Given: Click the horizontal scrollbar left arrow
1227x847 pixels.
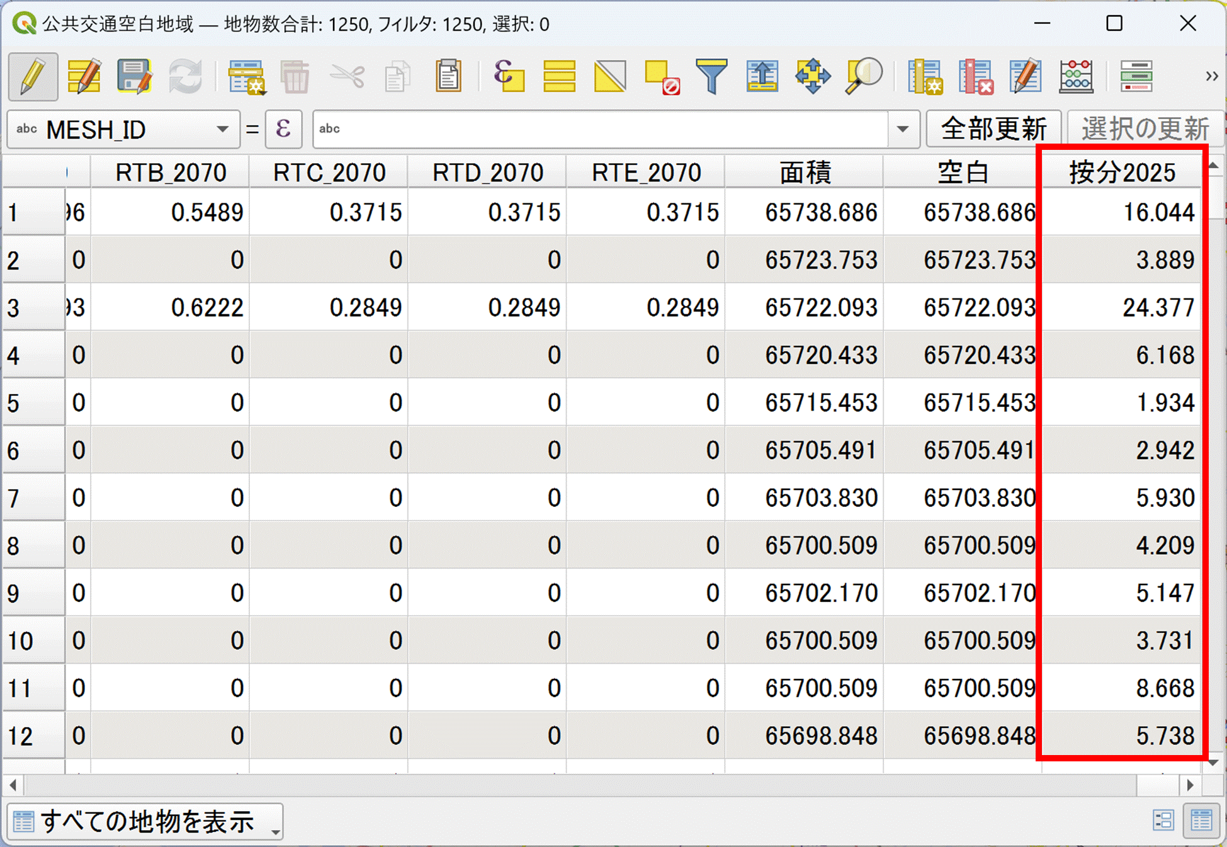Looking at the screenshot, I should coord(13,785).
